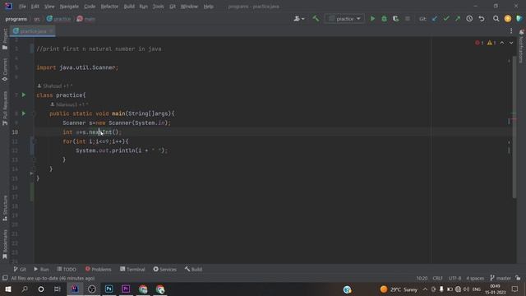Open master Git branch popup
This screenshot has width=526, height=296.
tap(501, 278)
